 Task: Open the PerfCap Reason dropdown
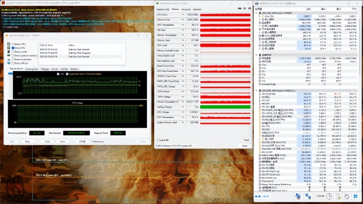(183, 107)
